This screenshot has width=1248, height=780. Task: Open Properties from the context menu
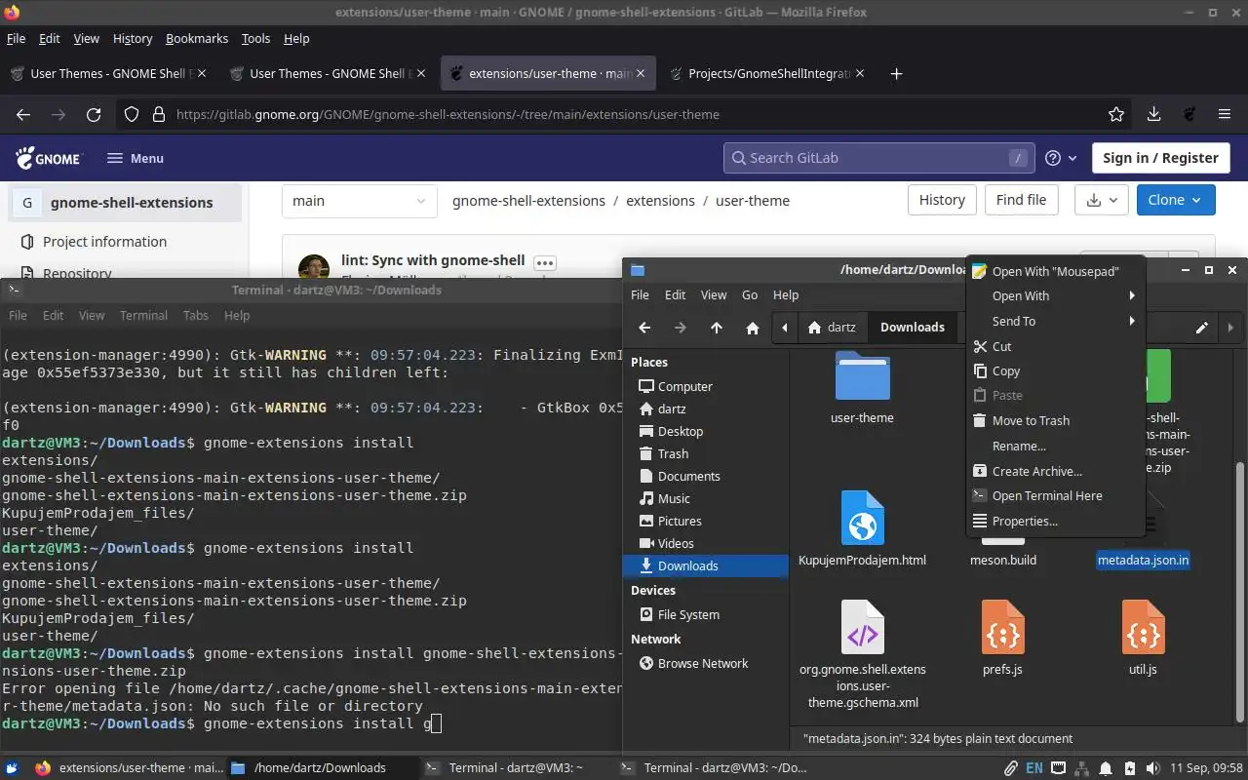coord(1055,521)
